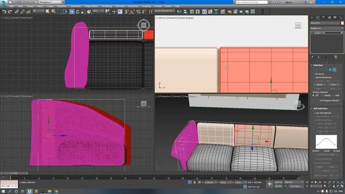Click the Bind to Space Warp icon
The width and height of the screenshot is (345, 194).
[28, 12]
